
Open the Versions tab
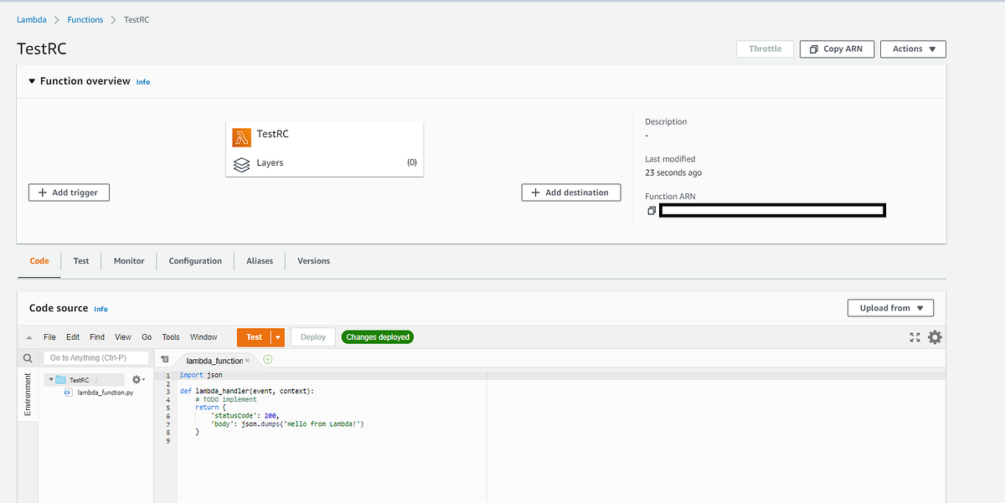pyautogui.click(x=313, y=261)
